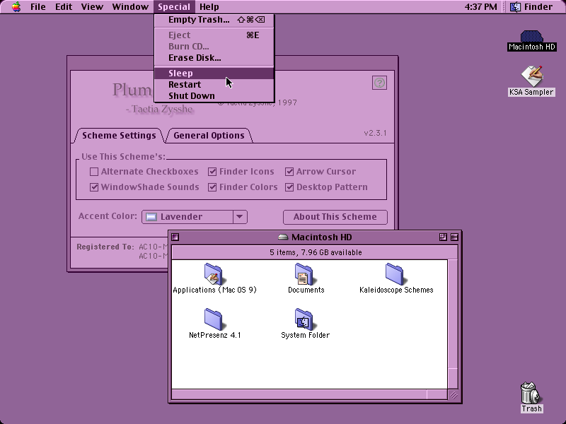Open the Window menu
Viewport: 566px width, 424px height.
130,7
